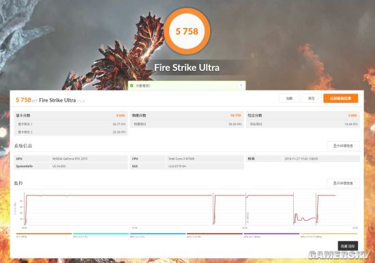Click the NVIDIA GeForce RTX GPU info row
The height and width of the screenshot is (263, 375).
(x=70, y=159)
